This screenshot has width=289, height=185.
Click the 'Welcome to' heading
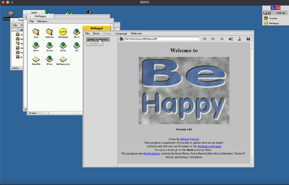184,51
